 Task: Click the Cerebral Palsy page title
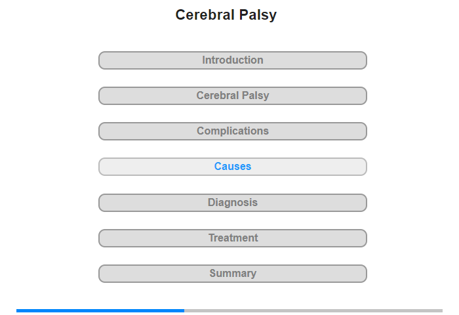[226, 15]
